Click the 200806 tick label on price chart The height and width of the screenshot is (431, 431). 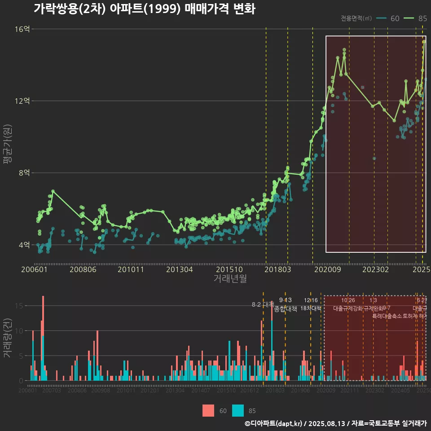[x=83, y=269]
